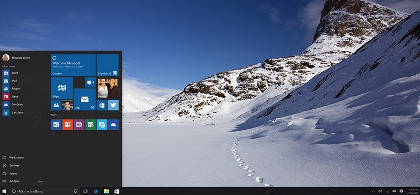This screenshot has width=420, height=195.
Task: Open Settings from the Start menu
Action: point(10,166)
